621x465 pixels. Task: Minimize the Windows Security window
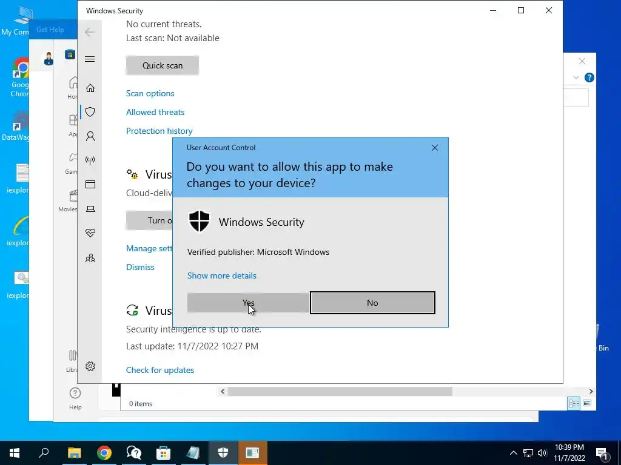[x=493, y=11]
